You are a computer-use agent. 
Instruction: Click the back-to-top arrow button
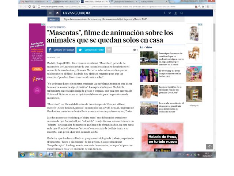pos(210,147)
